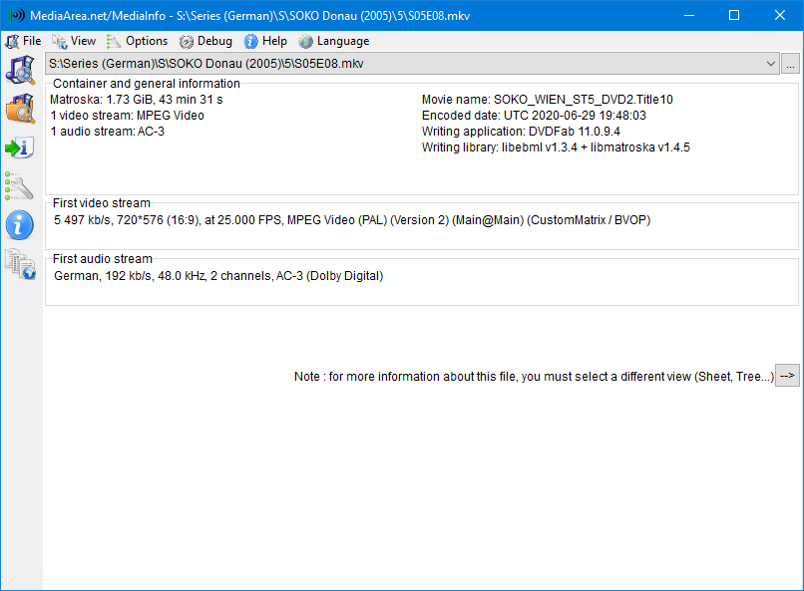This screenshot has height=591, width=804.
Task: Click the file path S05E08.mkv field
Action: 412,64
